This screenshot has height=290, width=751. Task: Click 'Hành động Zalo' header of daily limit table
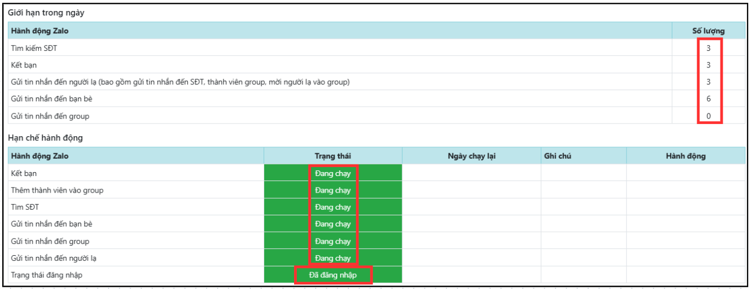[x=39, y=31]
